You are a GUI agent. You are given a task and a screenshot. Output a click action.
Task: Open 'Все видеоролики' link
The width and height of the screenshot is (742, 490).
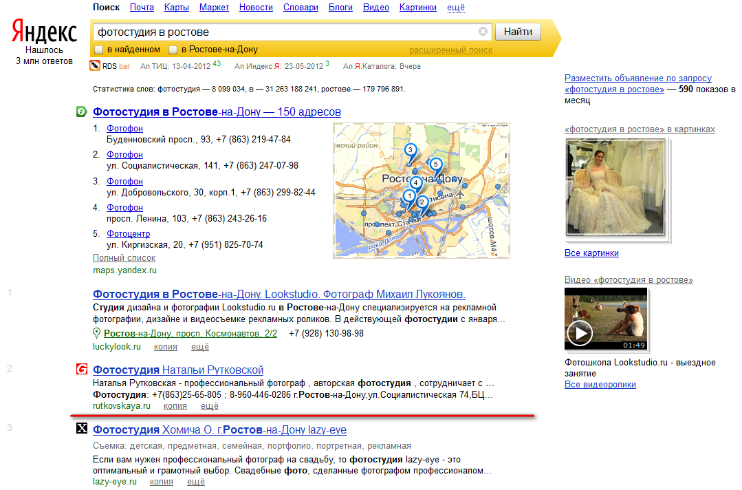[600, 385]
